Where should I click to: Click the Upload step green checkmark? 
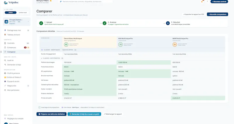coord(41,23)
